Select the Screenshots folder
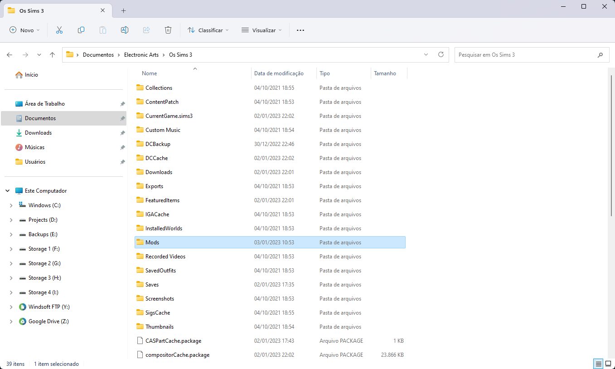 click(x=270, y=299)
